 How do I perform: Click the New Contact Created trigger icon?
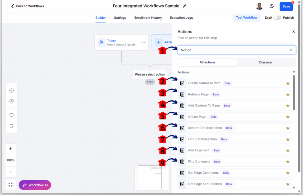pos(101,42)
